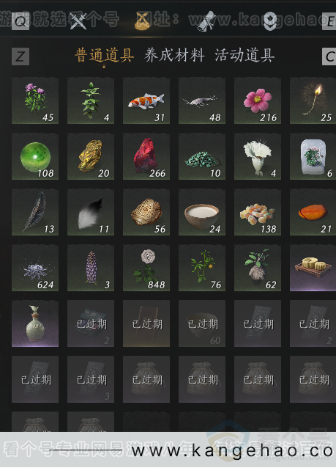
Task: Open the crossed swords equipment category
Action: point(78,21)
